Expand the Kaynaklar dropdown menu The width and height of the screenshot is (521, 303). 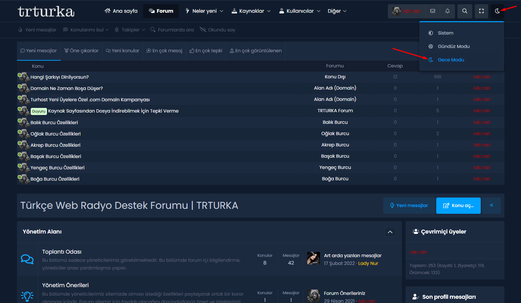click(x=251, y=11)
